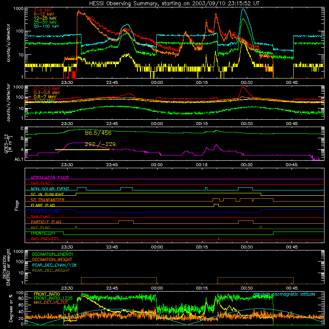This screenshot has height=329, width=329.
Task: Click the 292/-229. position annotation
Action: coord(101,144)
